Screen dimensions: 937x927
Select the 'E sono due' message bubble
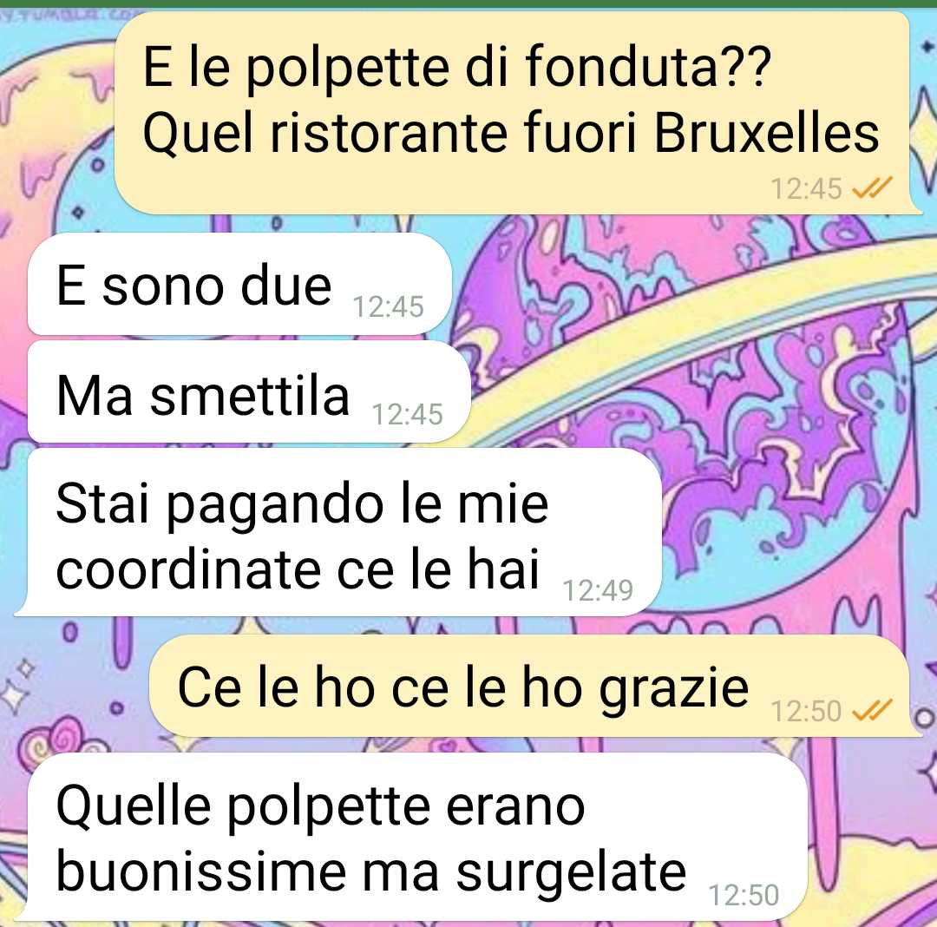click(239, 284)
